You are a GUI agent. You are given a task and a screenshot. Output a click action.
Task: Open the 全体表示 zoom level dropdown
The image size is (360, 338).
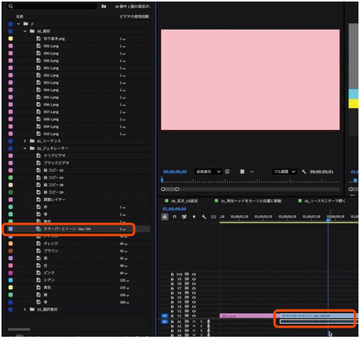pos(208,172)
